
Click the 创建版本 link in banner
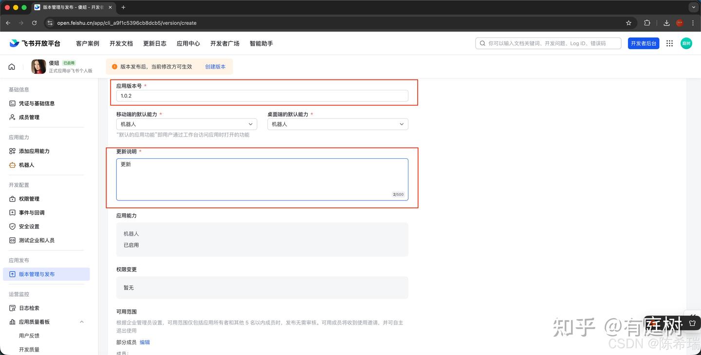[215, 67]
